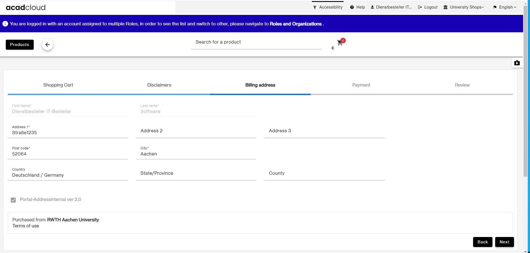Screen dimensions: 530x253
Task: Click the Logout exit icon
Action: 420,7
